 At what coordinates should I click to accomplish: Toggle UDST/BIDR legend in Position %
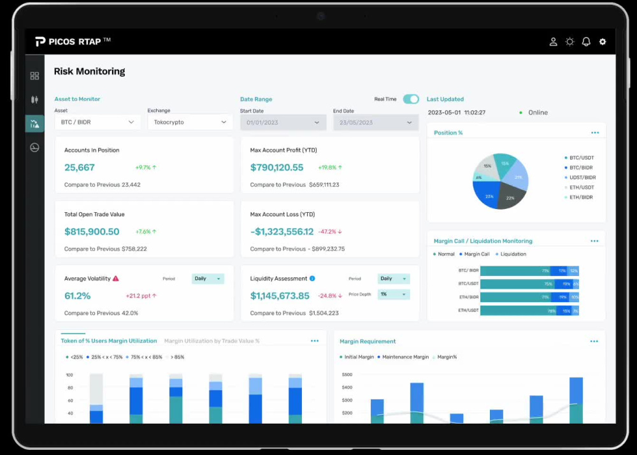pyautogui.click(x=580, y=178)
